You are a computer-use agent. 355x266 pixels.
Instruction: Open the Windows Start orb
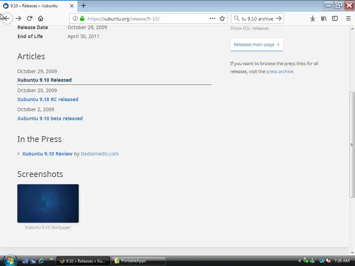coord(10,260)
